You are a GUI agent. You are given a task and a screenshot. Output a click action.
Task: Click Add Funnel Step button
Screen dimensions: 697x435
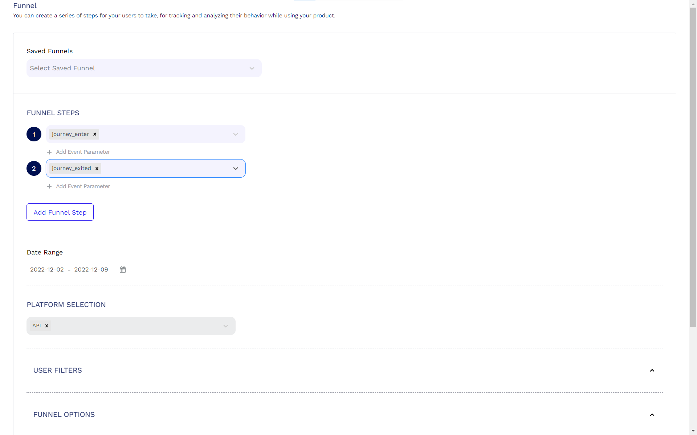60,212
